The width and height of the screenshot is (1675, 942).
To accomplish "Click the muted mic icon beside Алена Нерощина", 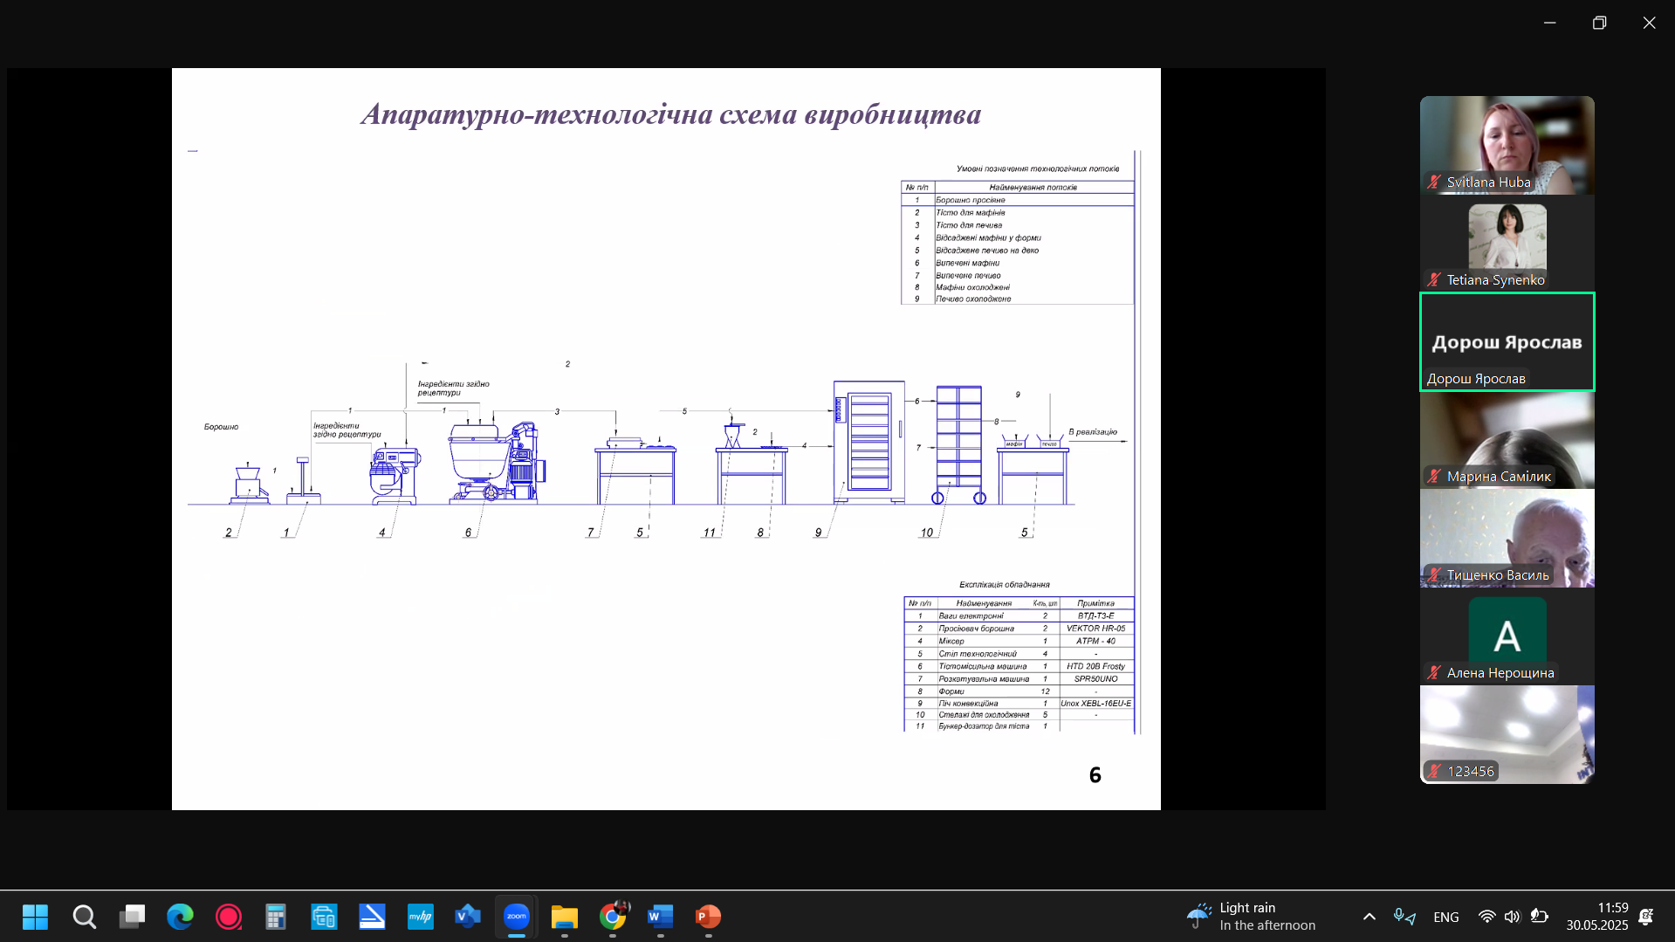I will [x=1434, y=672].
